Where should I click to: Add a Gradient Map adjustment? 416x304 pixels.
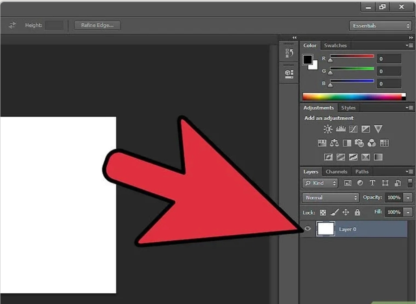(378, 157)
